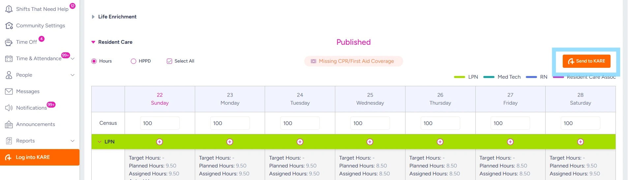Click the Send to KARE button
The image size is (629, 180).
point(586,61)
